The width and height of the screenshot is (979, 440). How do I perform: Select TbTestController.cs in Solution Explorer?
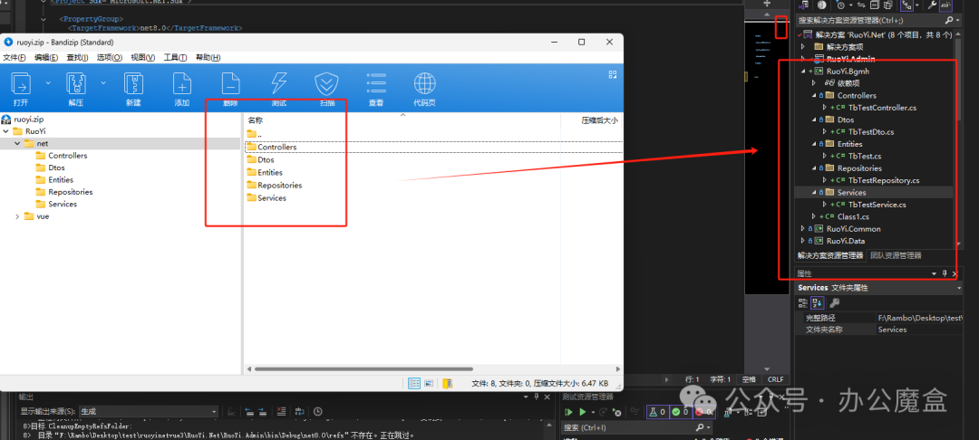pyautogui.click(x=882, y=108)
